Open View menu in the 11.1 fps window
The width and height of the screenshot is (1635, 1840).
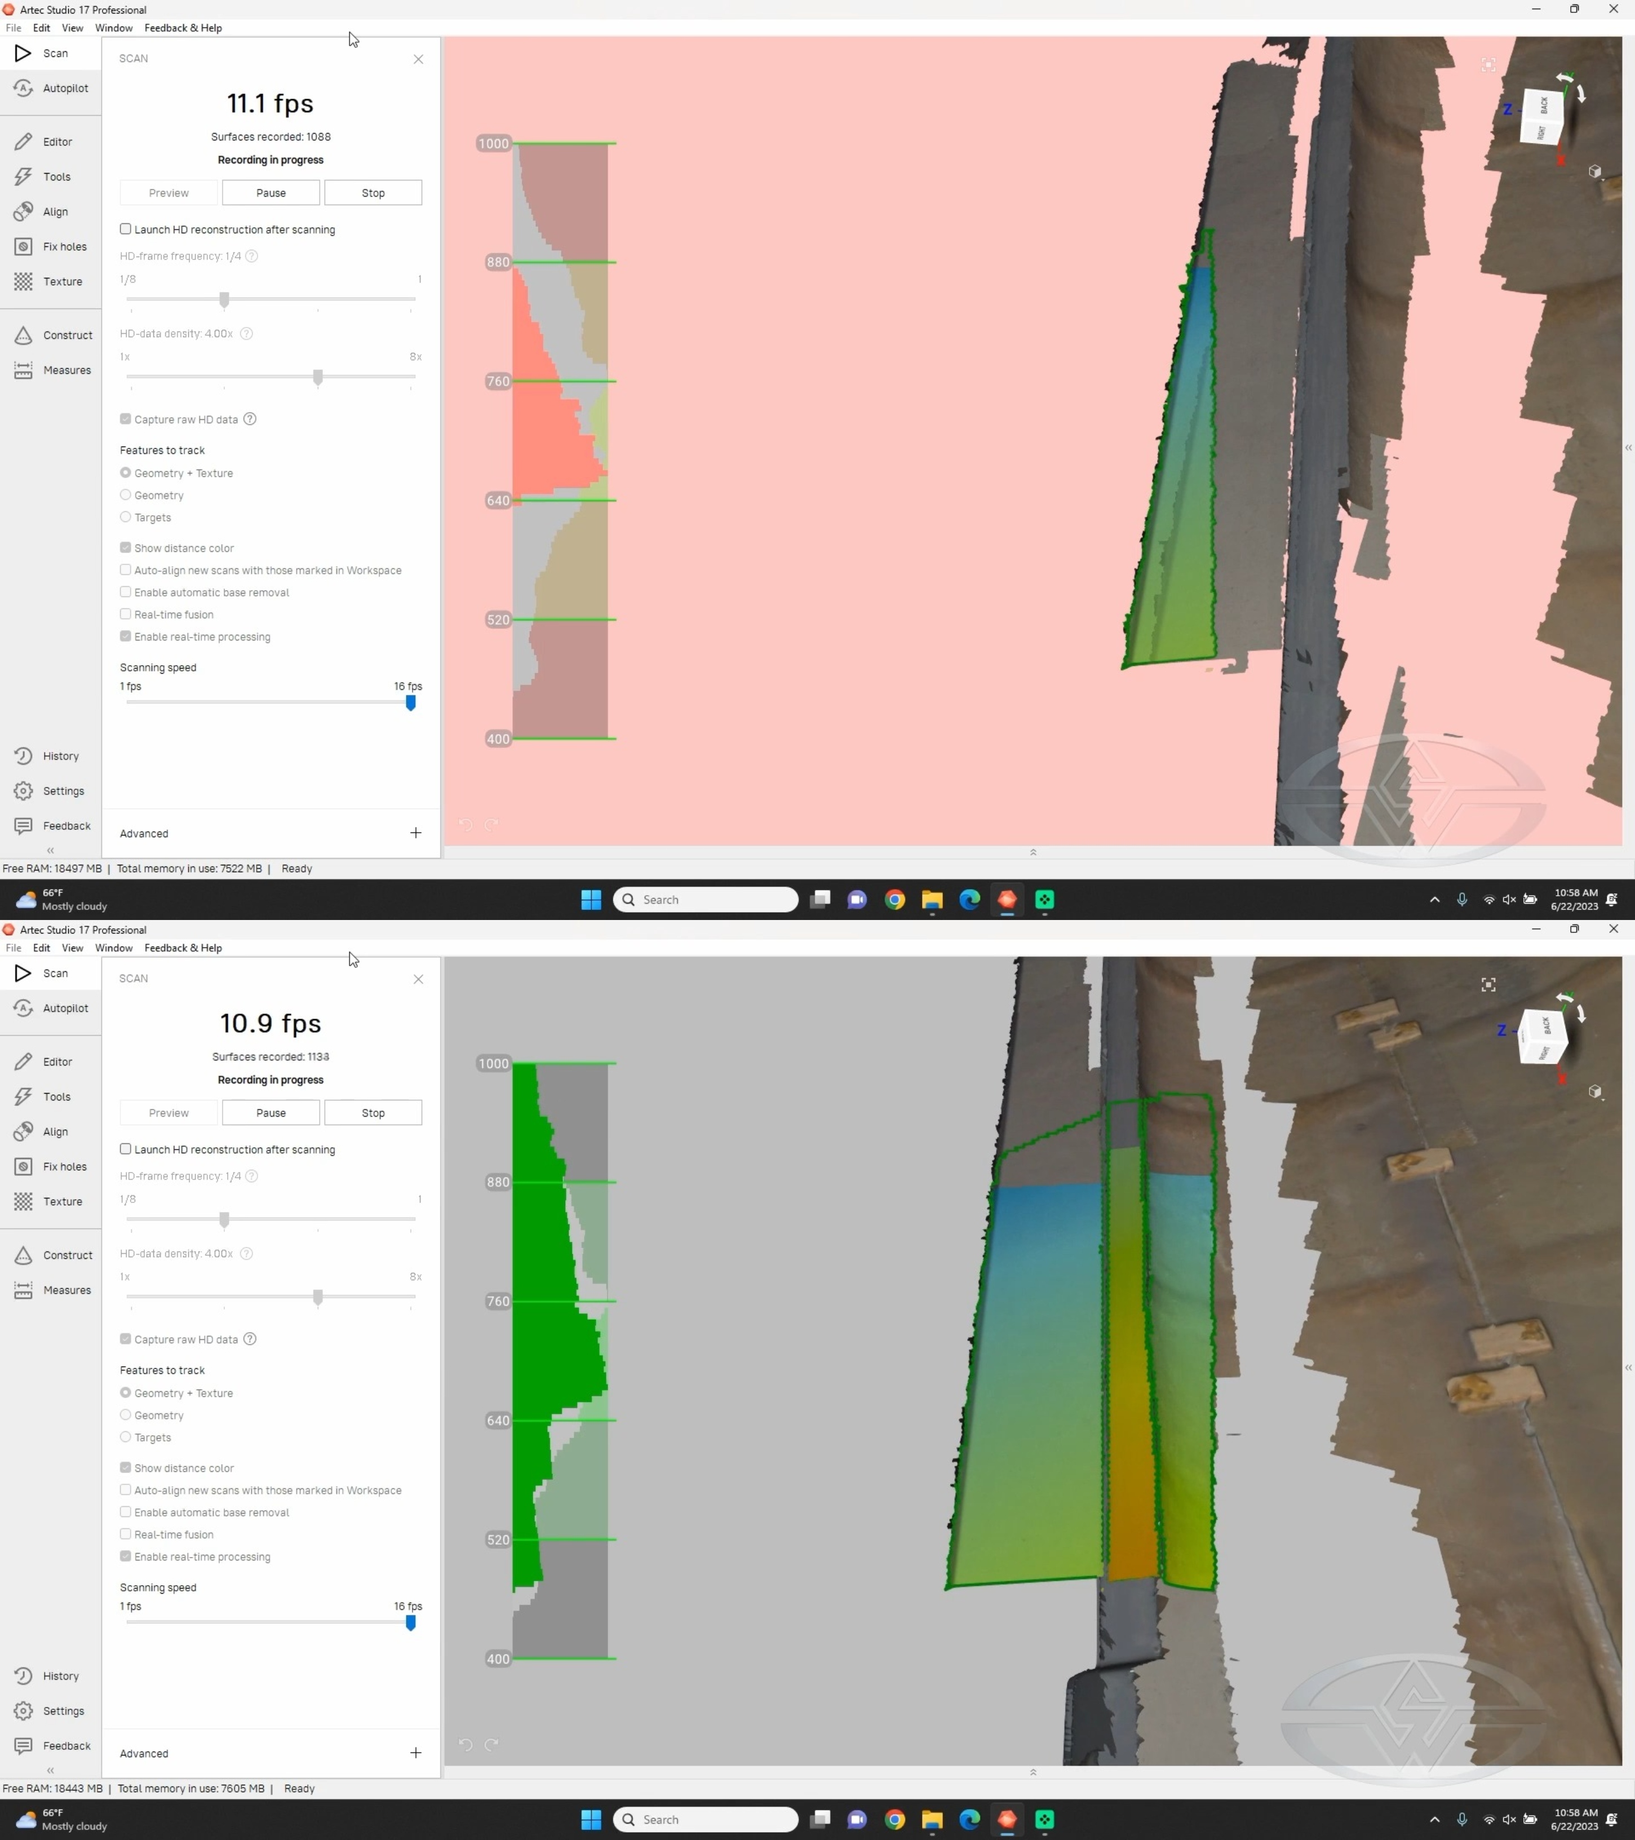72,28
